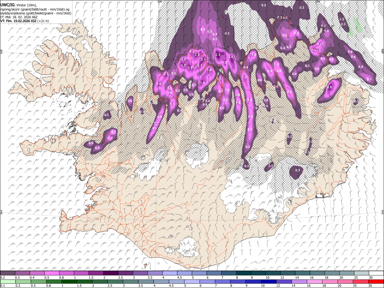Pick the darkest purple swatch above 2 in top legend row
The width and height of the screenshot is (384, 288).
pyautogui.click(x=111, y=273)
